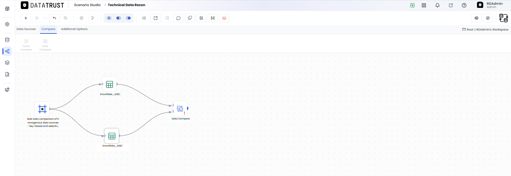This screenshot has width=511, height=176.
Task: Click the globe icon in toolbar
Action: [x=82, y=18]
